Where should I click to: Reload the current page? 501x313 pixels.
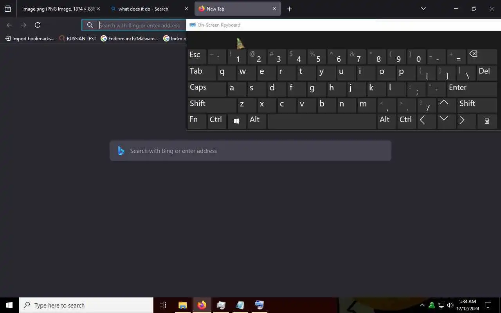(x=38, y=25)
